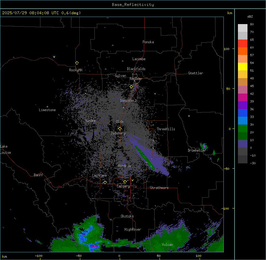Click the Cochrane town label
The image size is (266, 260).
point(99,175)
